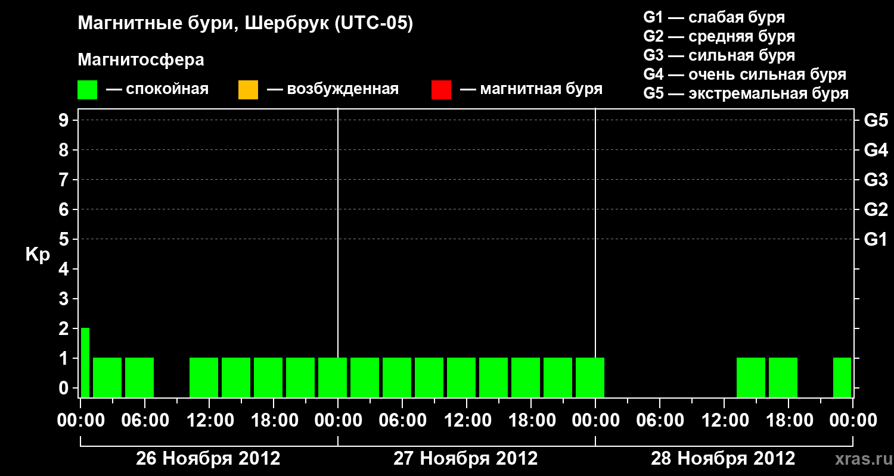Screen dimensions: 894x476
Task: Click the first '00:00' label starting 26 Ноября
Action: [80, 420]
